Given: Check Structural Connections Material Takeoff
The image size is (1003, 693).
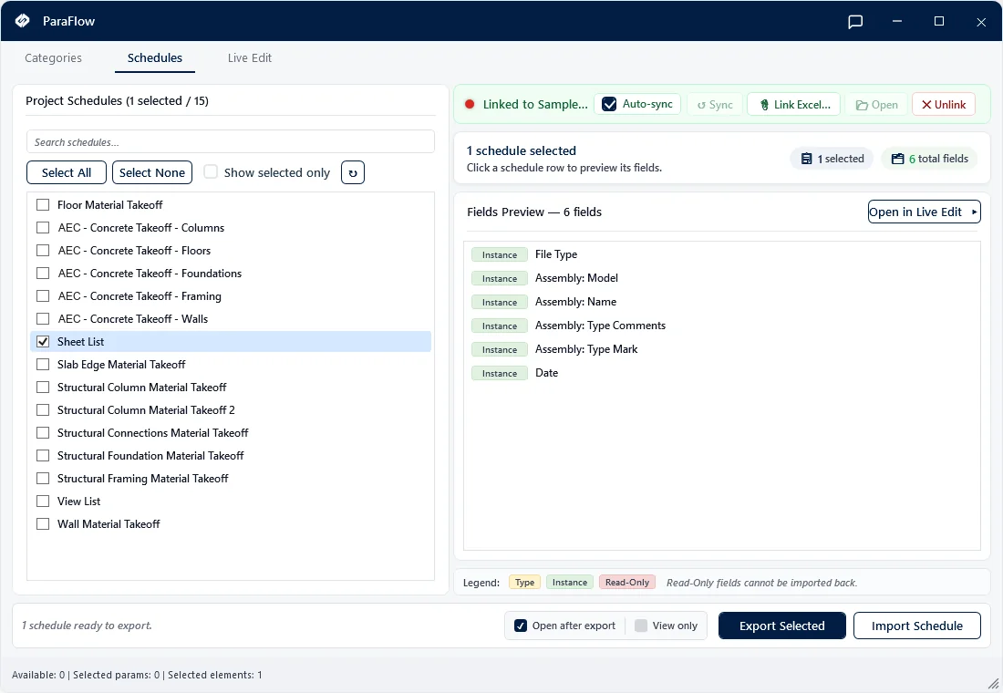Looking at the screenshot, I should pos(43,433).
